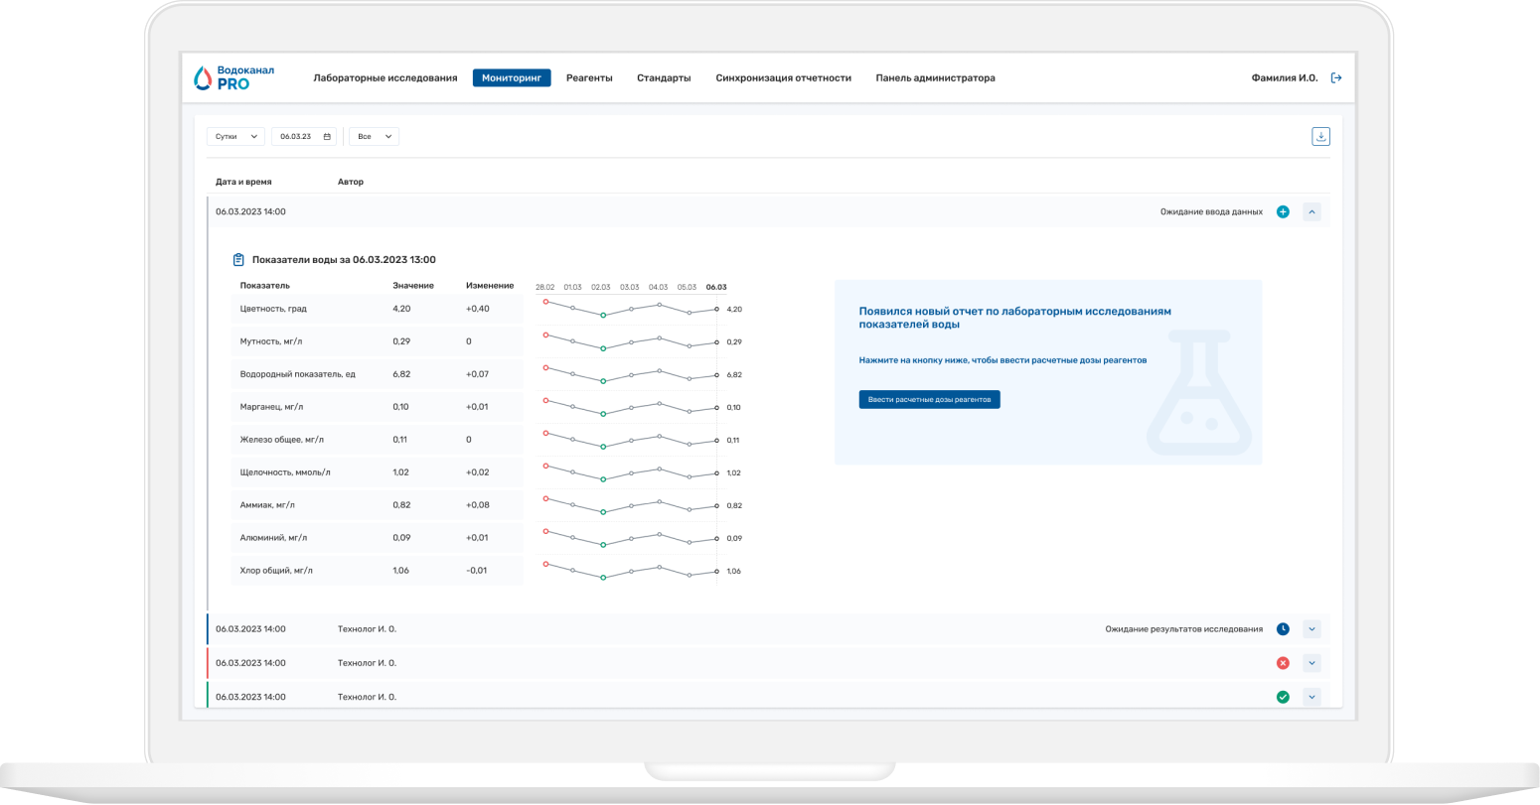Viewport: 1540px width, 805px height.
Task: Switch to the Реагенты tab
Action: coord(589,77)
